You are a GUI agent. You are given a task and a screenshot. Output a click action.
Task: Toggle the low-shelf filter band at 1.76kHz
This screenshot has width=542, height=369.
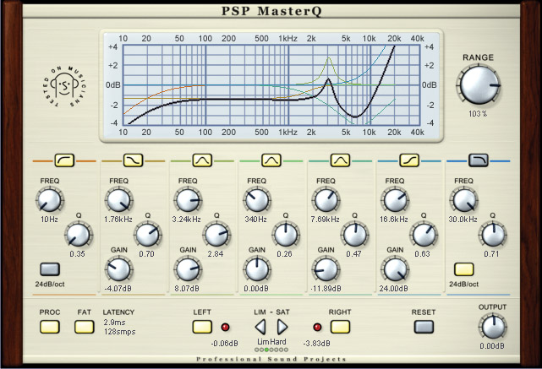(134, 159)
